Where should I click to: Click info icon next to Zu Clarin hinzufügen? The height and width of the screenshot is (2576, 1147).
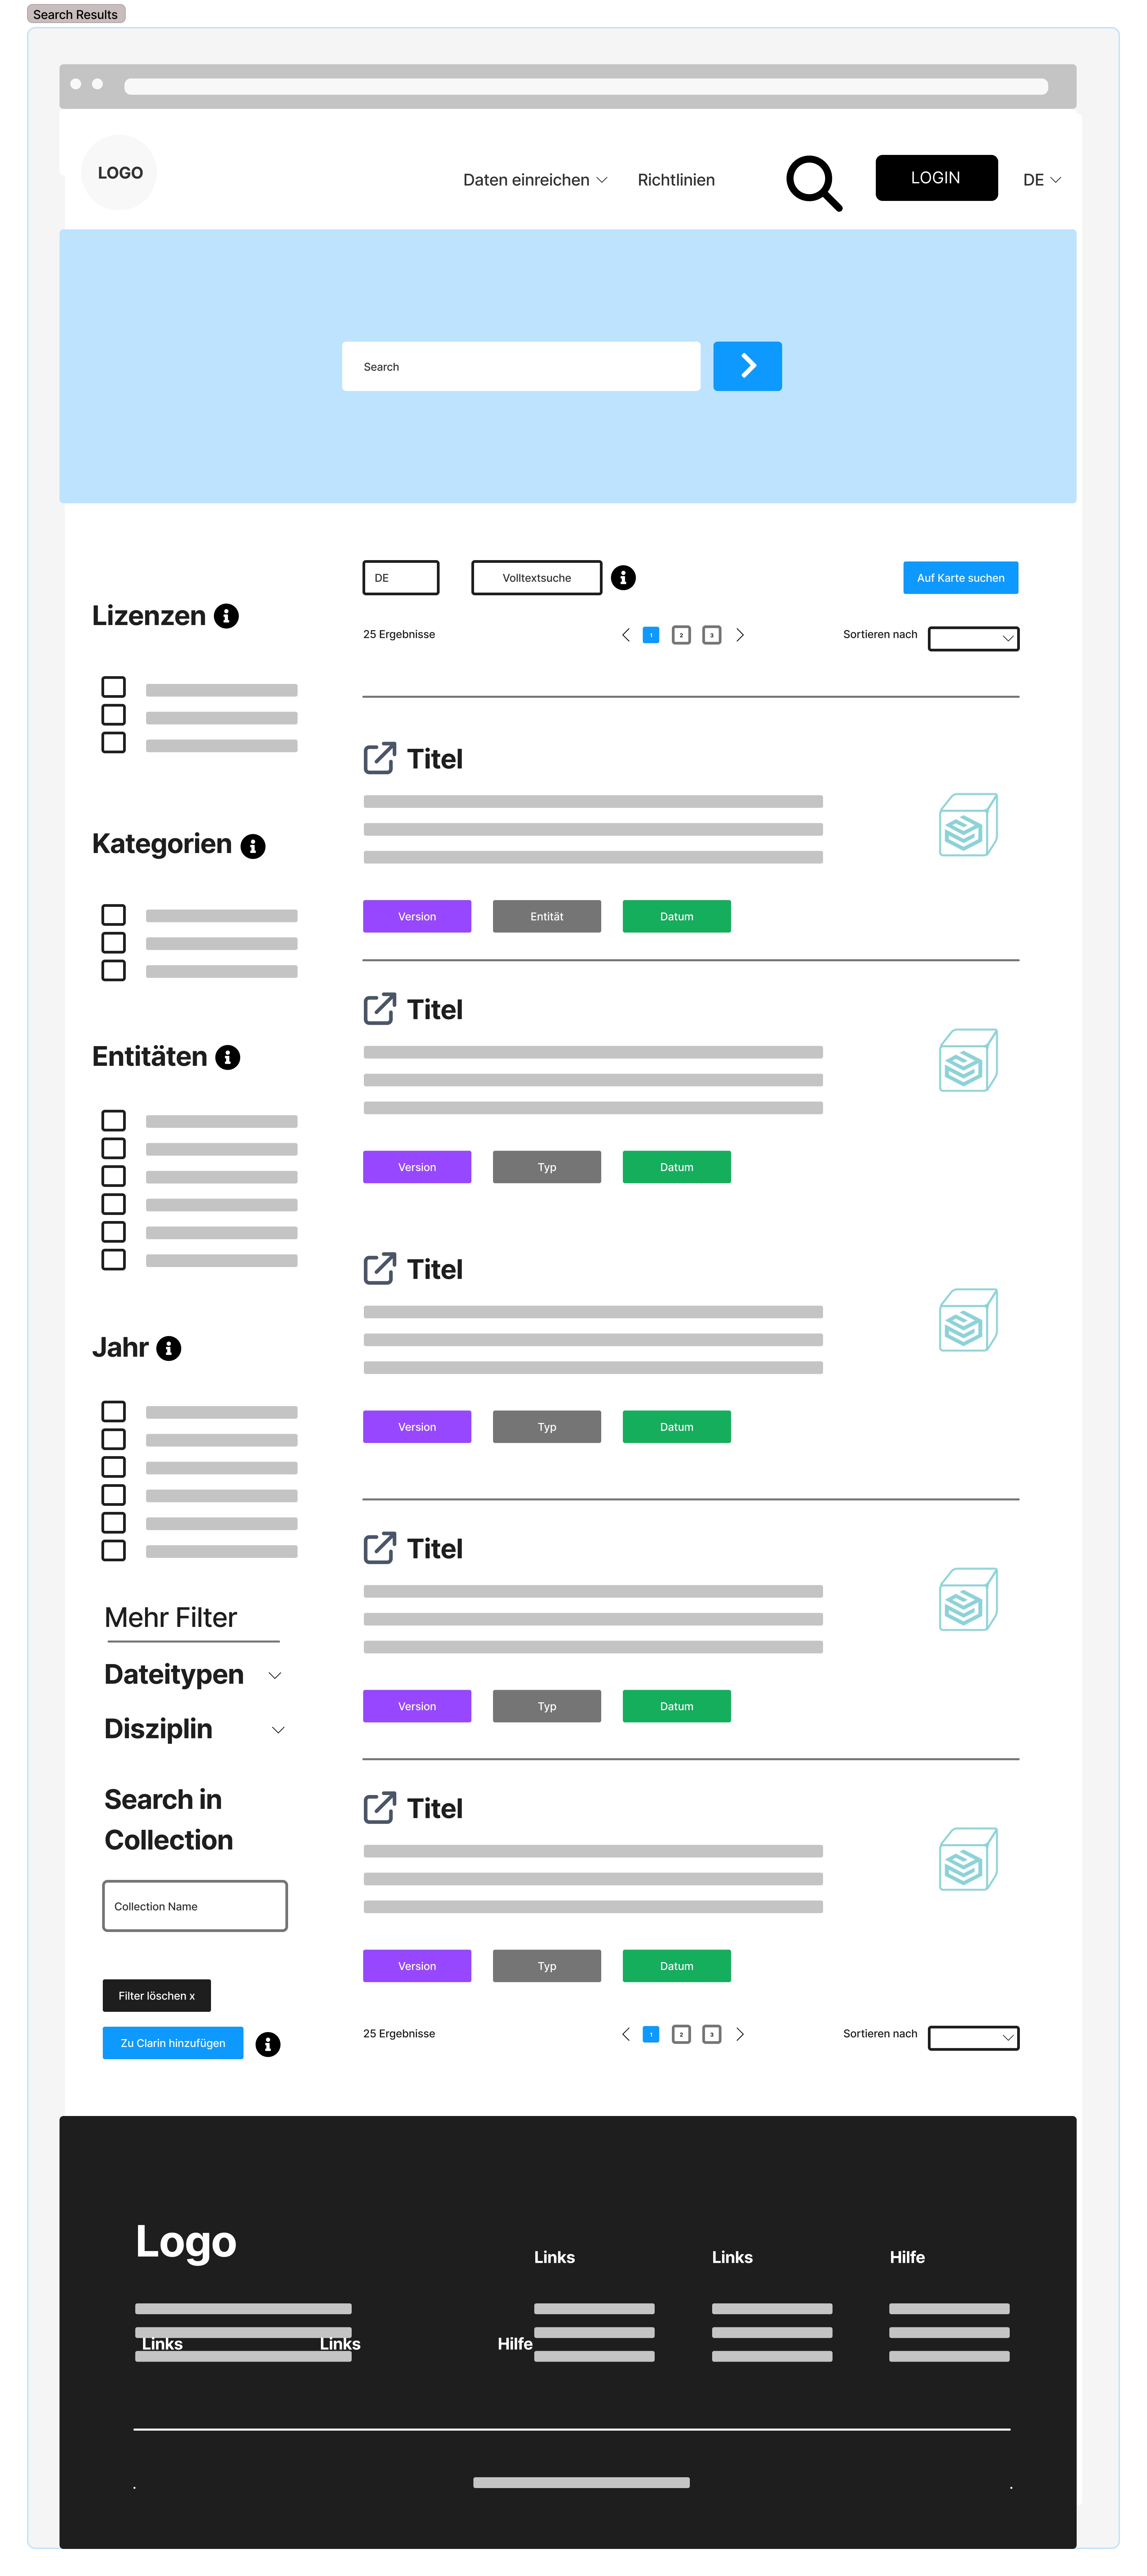(x=268, y=2044)
